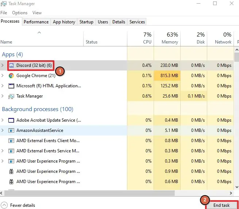
Task: Select the AMD External Events Client Mo... row
Action: [117, 141]
